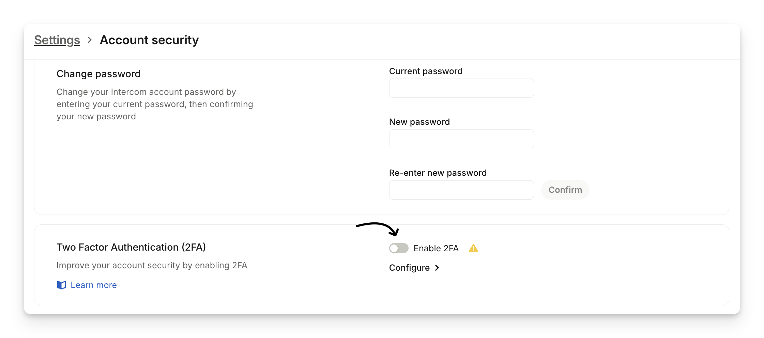Open the Learn more link

93,285
